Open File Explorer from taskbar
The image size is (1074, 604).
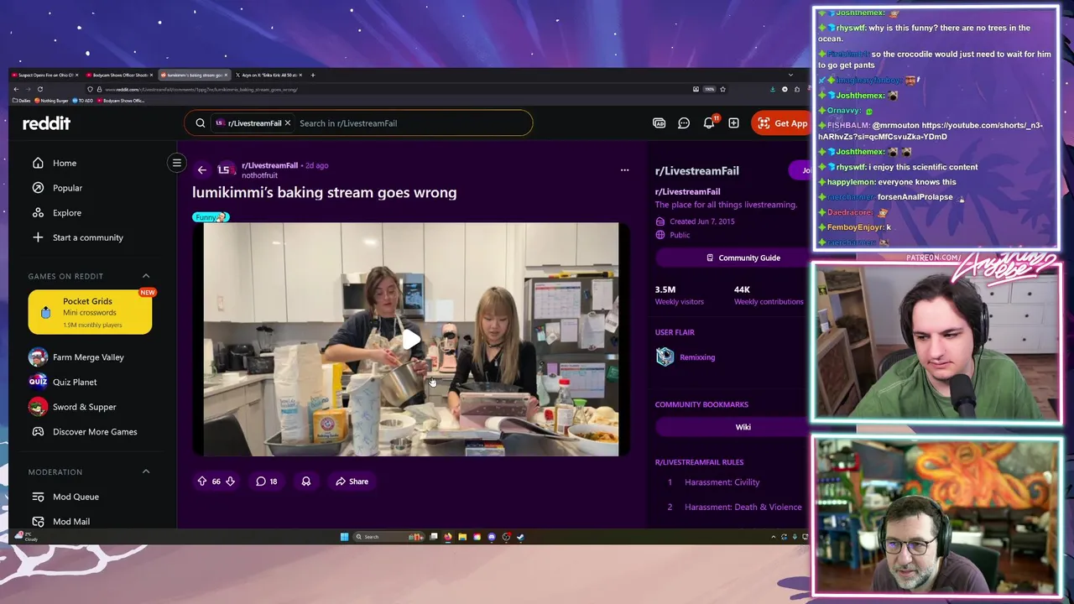click(x=462, y=537)
